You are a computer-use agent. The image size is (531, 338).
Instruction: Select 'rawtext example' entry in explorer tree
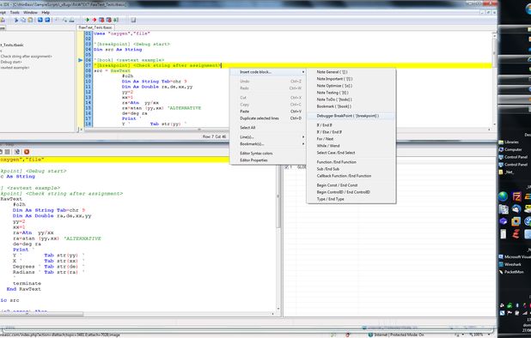(15, 68)
